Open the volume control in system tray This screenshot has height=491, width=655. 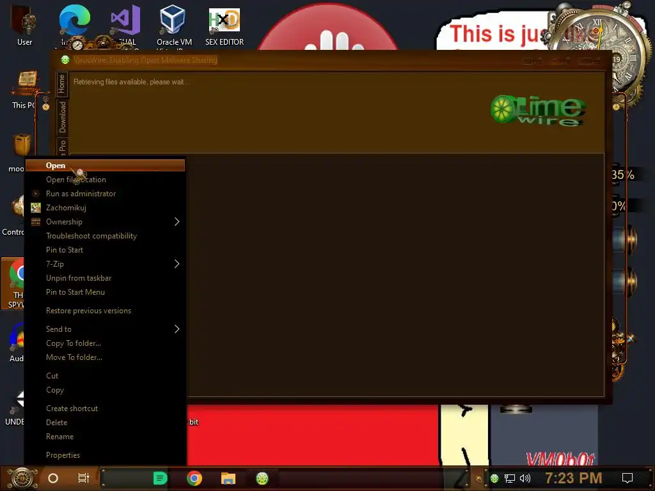click(x=525, y=478)
